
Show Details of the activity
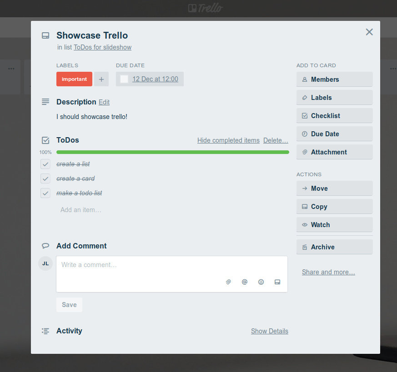pos(270,331)
